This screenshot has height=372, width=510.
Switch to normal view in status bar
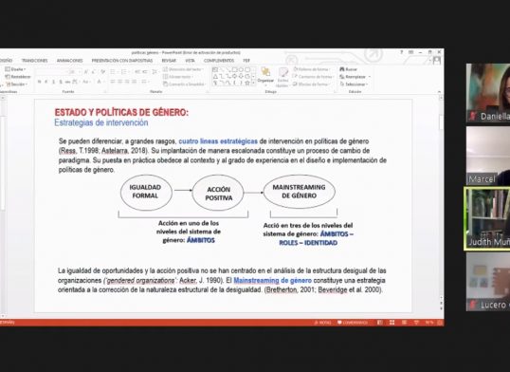click(379, 323)
